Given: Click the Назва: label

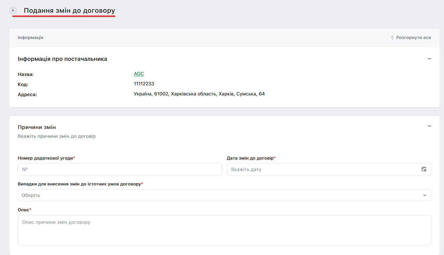Looking at the screenshot, I should coord(26,75).
